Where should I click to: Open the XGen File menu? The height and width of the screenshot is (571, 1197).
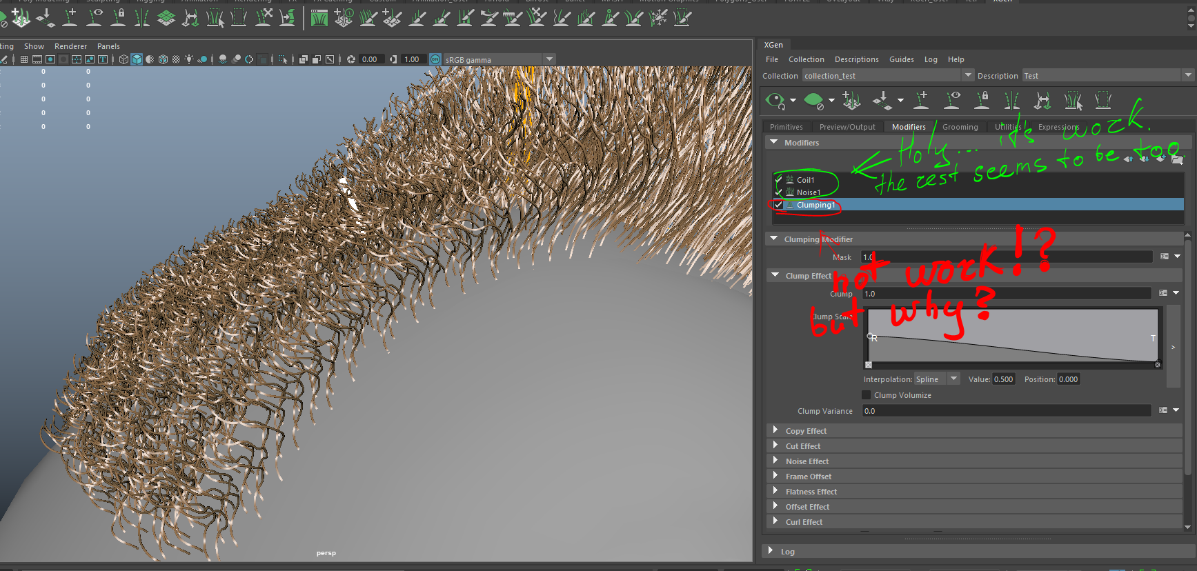[x=772, y=59]
